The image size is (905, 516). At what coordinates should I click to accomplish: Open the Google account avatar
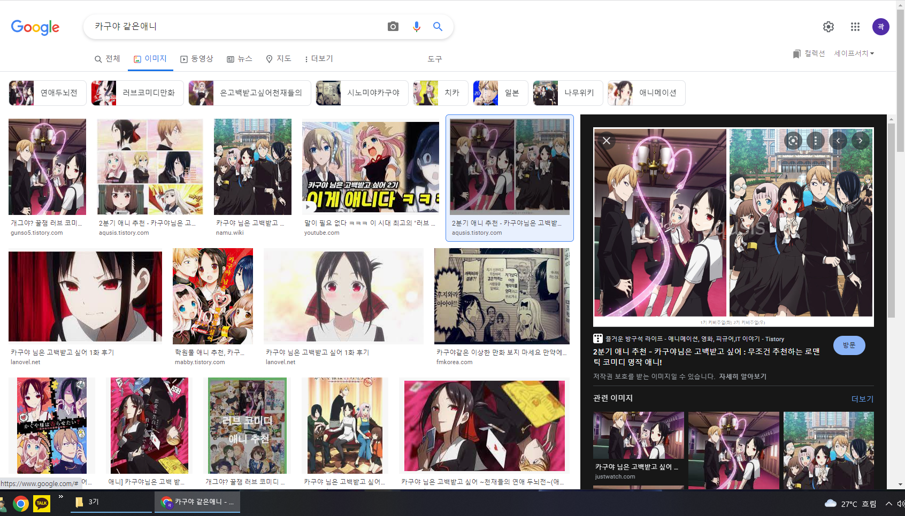pos(881,27)
